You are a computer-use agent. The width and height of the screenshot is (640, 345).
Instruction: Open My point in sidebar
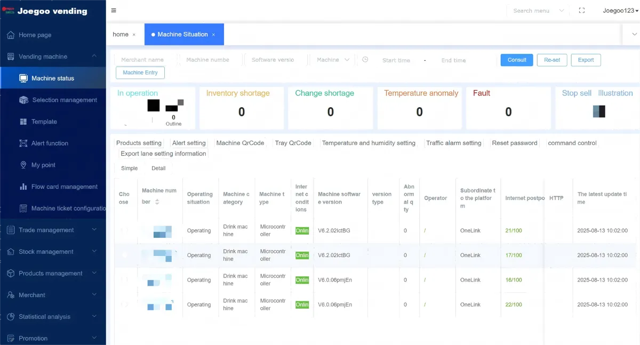tap(43, 165)
